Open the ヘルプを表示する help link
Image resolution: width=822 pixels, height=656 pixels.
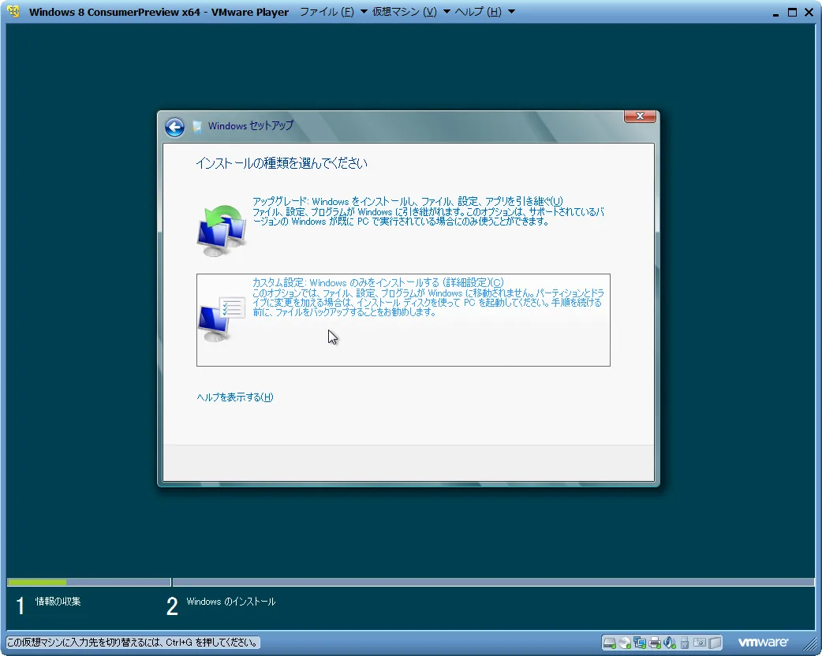coord(235,397)
